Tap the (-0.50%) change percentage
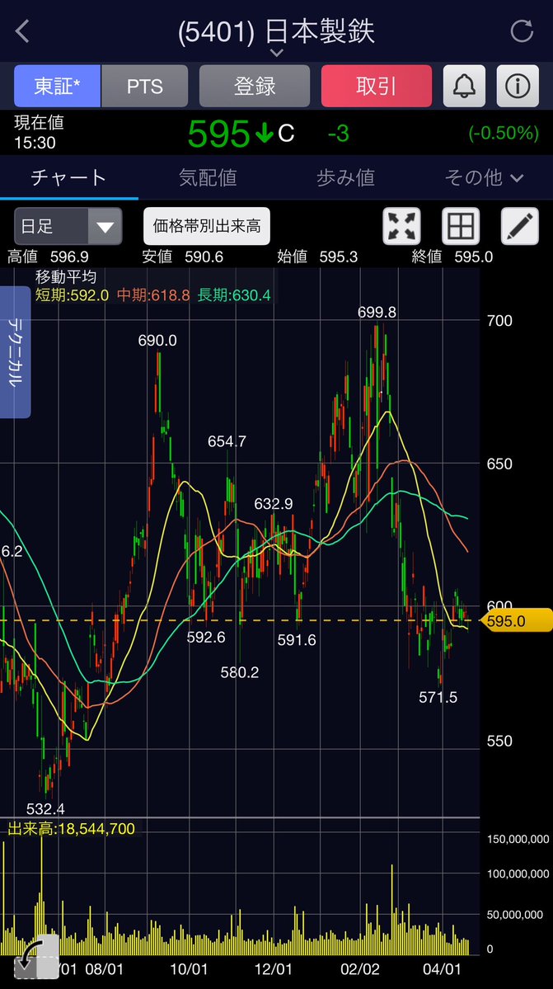553x989 pixels. 504,133
